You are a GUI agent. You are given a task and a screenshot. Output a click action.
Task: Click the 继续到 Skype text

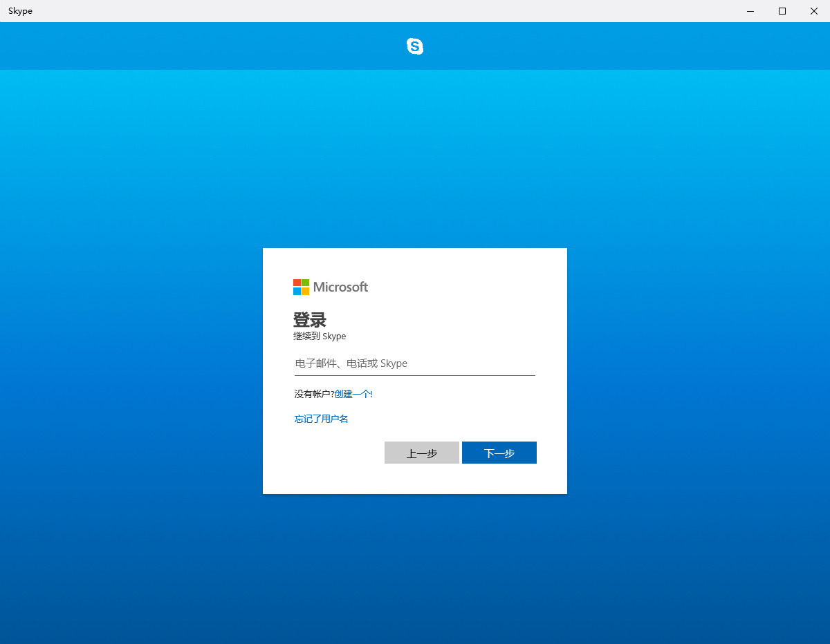(x=320, y=337)
